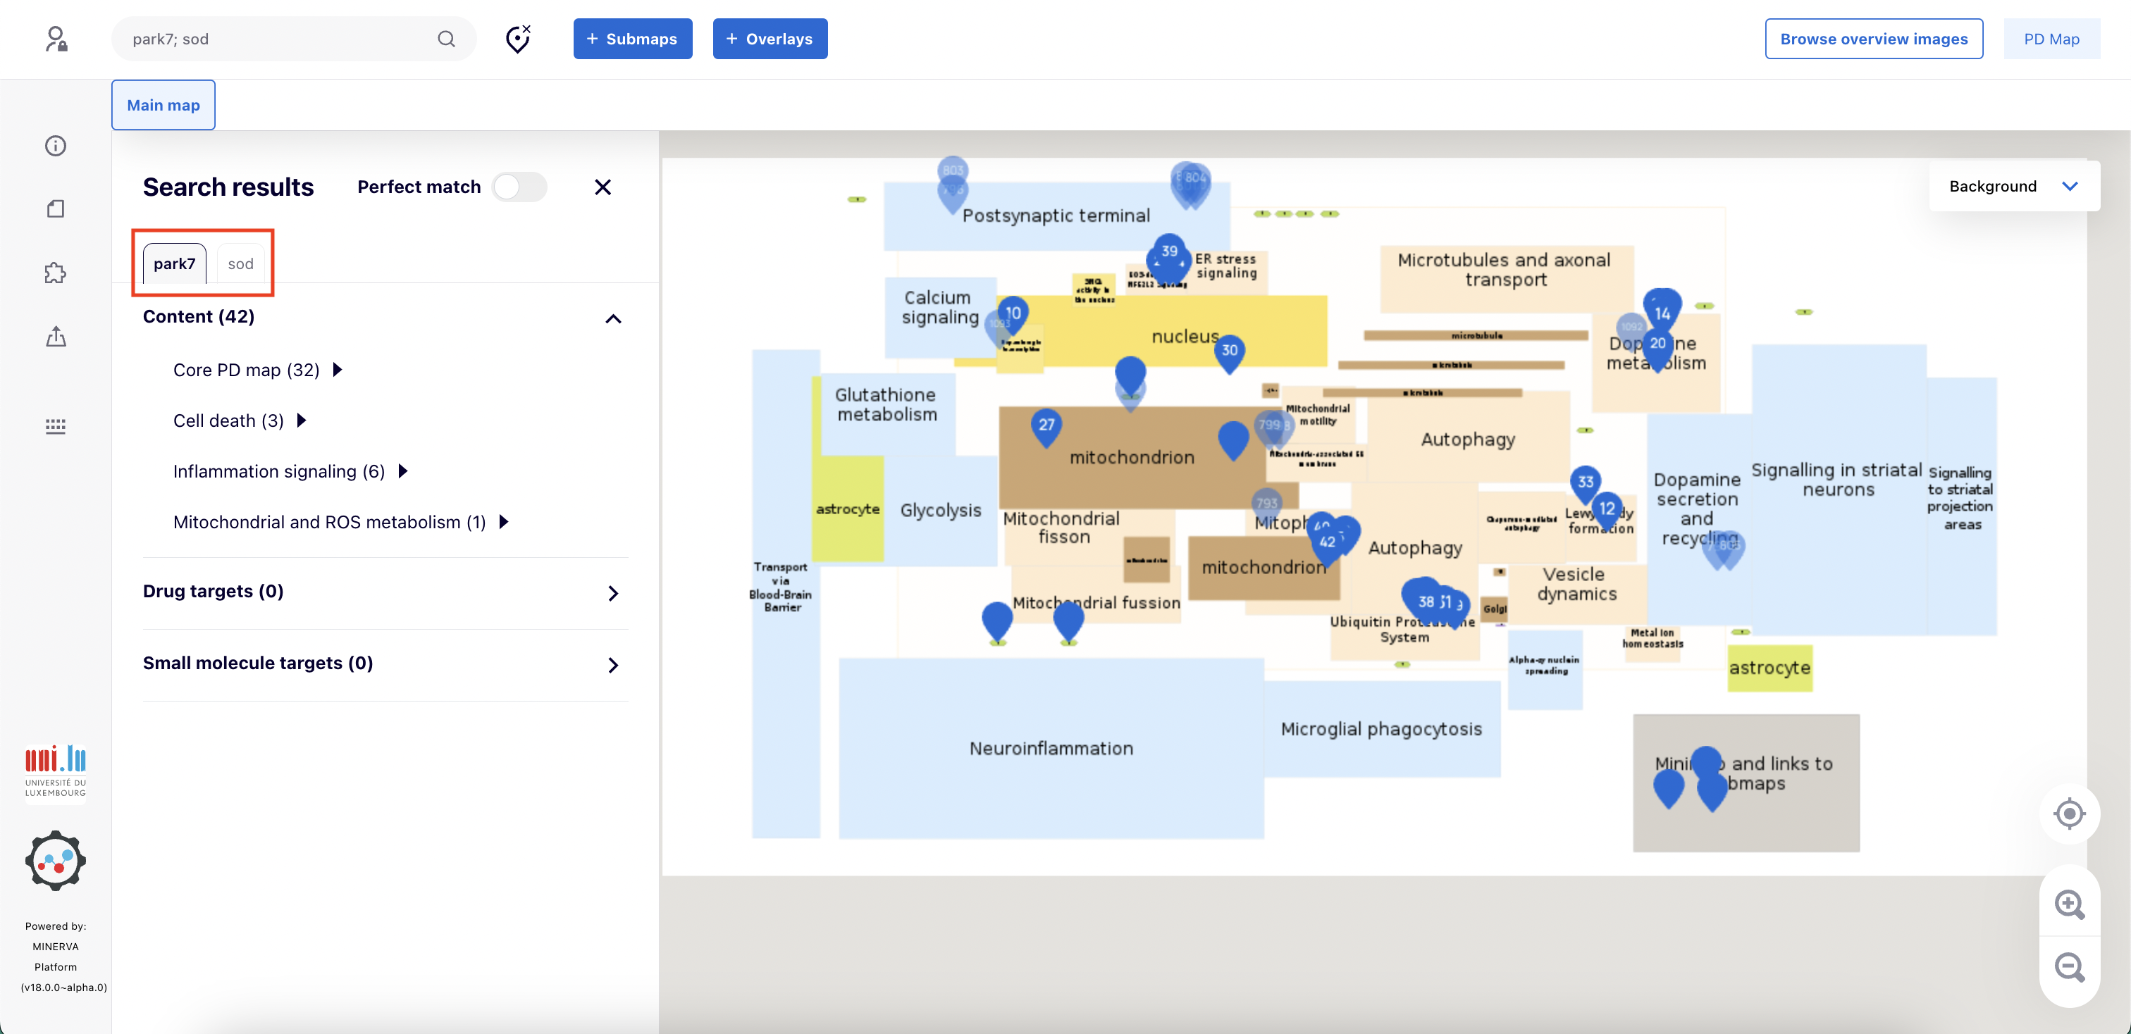This screenshot has height=1034, width=2131.
Task: Click the export sidebar icon
Action: pos(56,337)
